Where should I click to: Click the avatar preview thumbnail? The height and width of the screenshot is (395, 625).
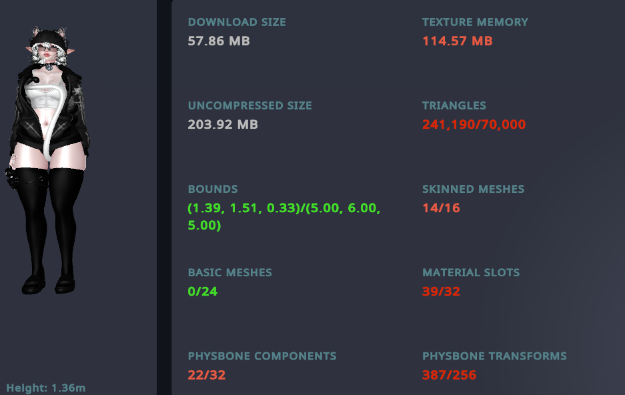coord(48,161)
